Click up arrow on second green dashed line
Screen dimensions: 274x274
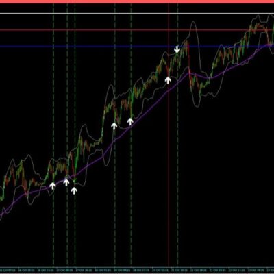[66, 182]
